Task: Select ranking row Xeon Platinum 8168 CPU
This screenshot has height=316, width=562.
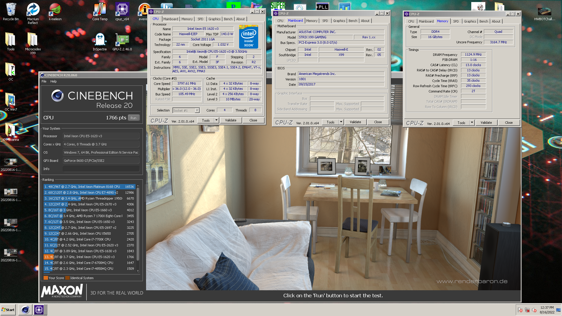Action: (89, 187)
